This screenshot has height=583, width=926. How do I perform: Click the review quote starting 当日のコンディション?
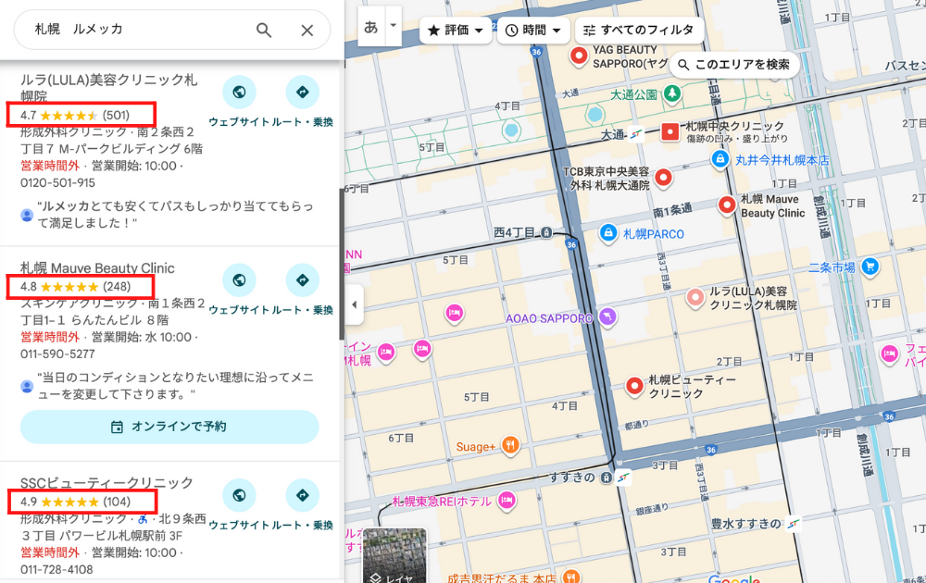click(175, 385)
